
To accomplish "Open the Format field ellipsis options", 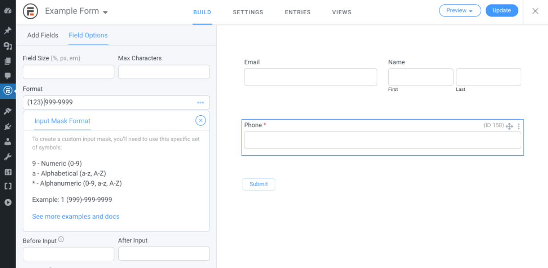I will coord(200,103).
